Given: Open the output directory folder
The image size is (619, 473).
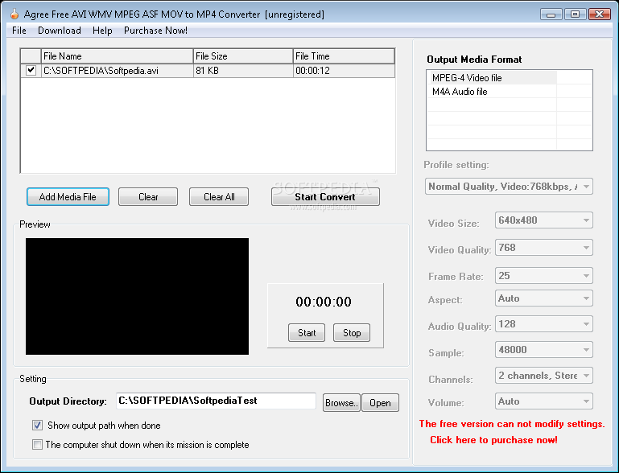Looking at the screenshot, I should (x=380, y=403).
